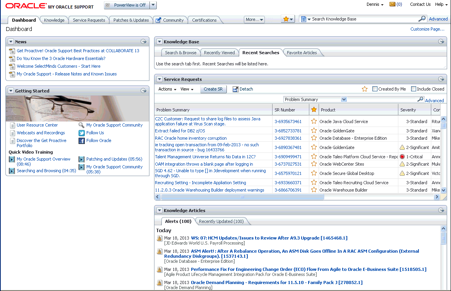This screenshot has height=291, width=451.
Task: Enable the Created By Me checkbox
Action: (x=375, y=89)
